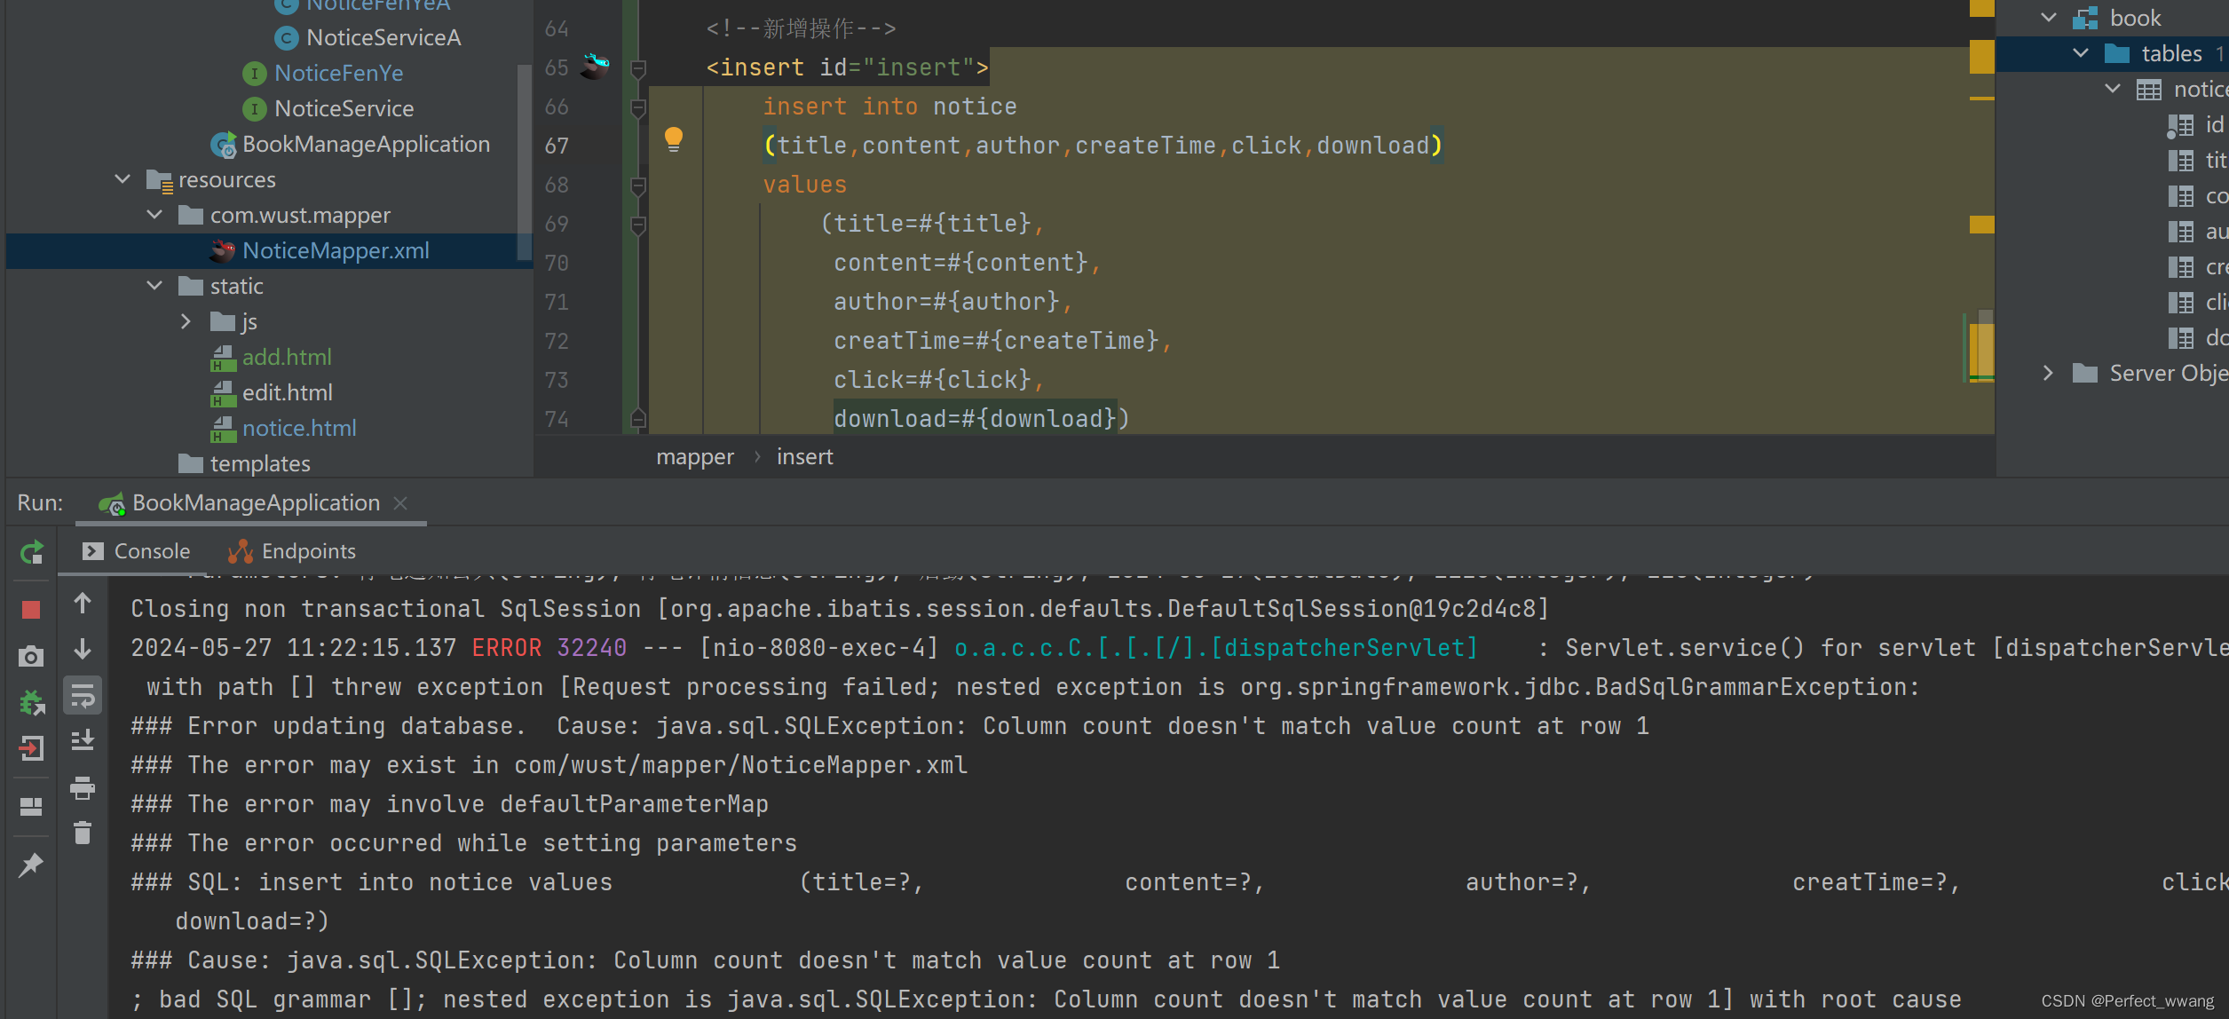Click the Rerun application icon
The image size is (2229, 1019).
tap(31, 553)
